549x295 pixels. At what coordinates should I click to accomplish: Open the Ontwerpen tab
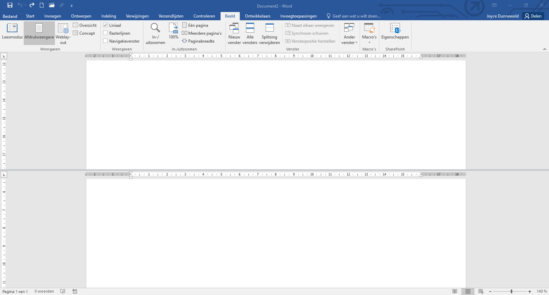pos(81,16)
